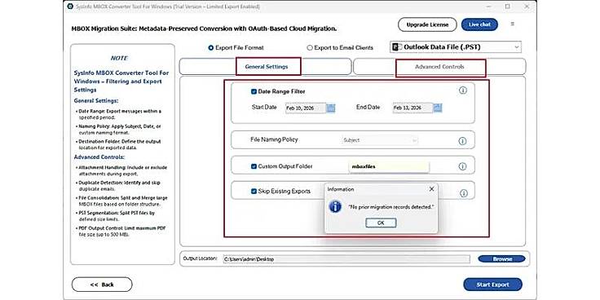Uncheck the Custom Output Folder checkbox
600x300 pixels.
[x=254, y=166]
